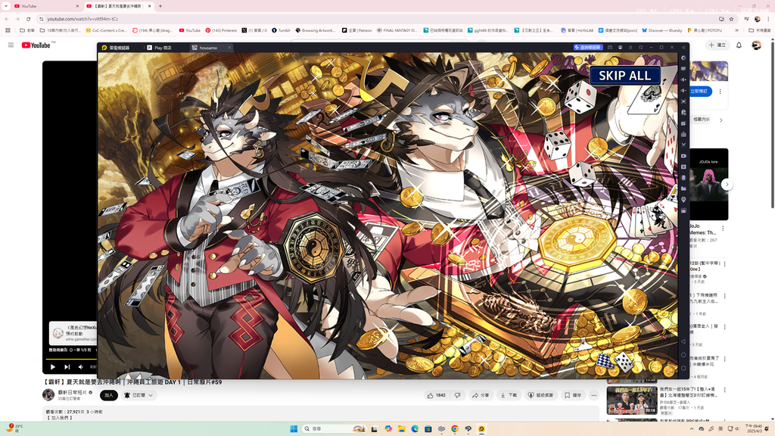Open the Tumblr bookmark

(282, 30)
